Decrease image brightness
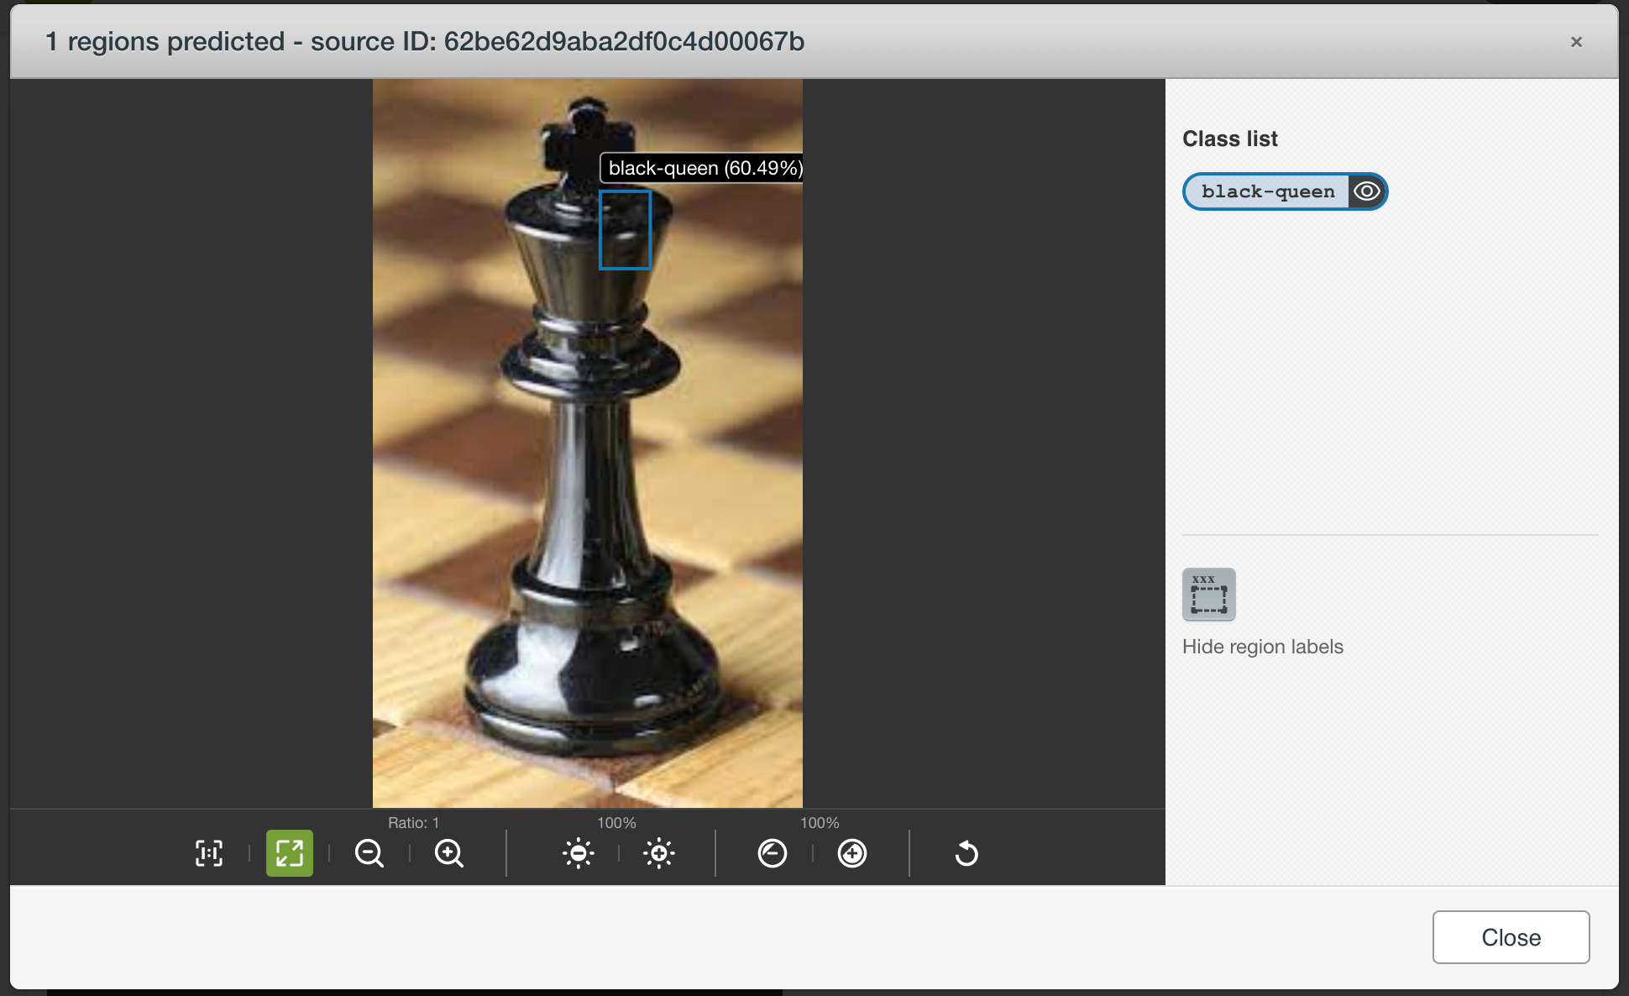 point(578,853)
